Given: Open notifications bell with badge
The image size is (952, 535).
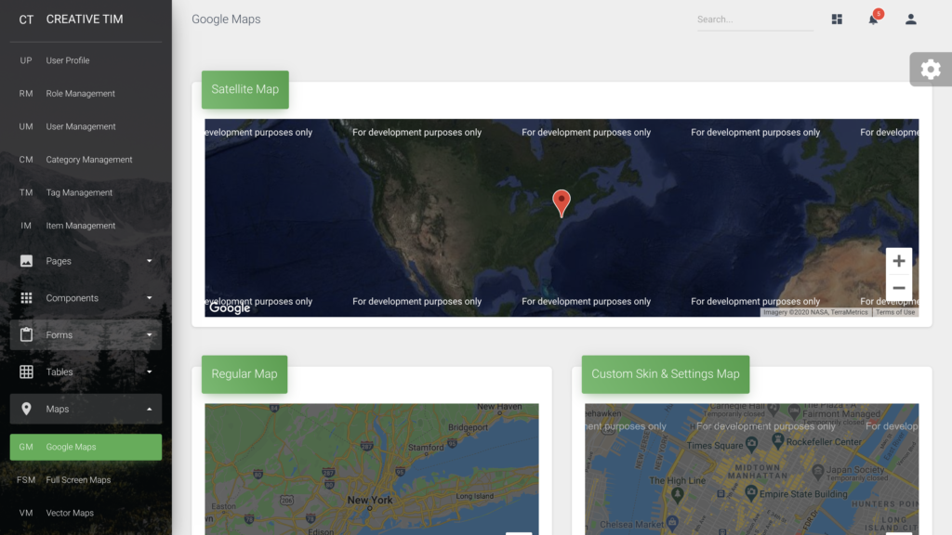Looking at the screenshot, I should [x=873, y=20].
